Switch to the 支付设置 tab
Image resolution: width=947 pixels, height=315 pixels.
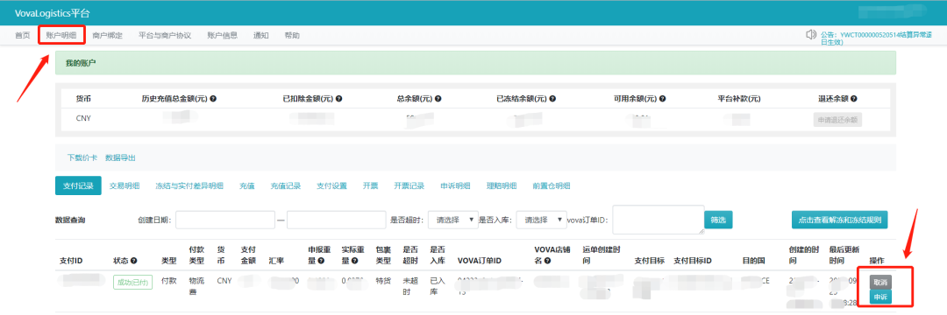click(332, 185)
